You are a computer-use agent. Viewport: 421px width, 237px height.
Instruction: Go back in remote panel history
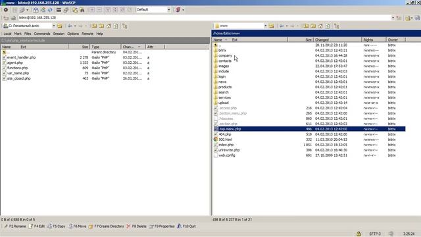(x=282, y=26)
